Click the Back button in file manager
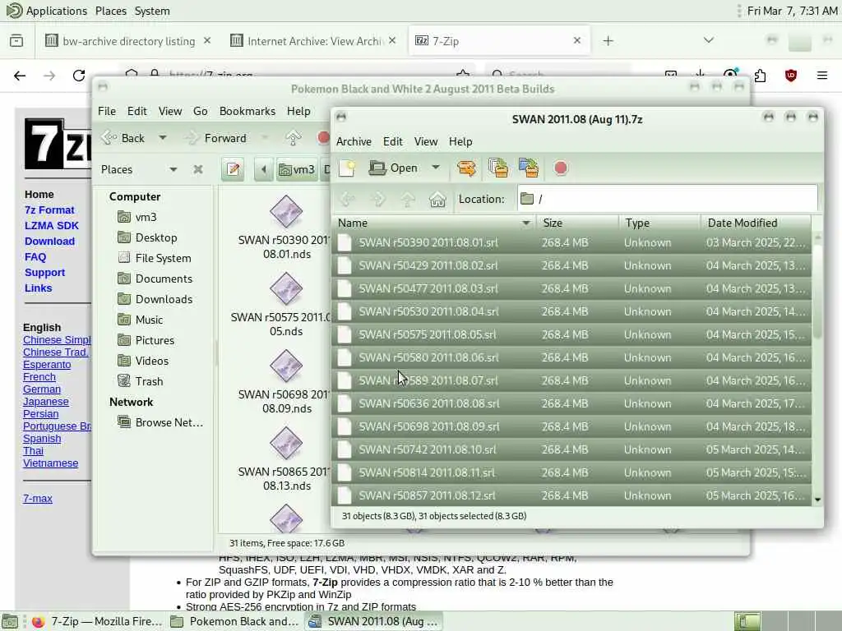The height and width of the screenshot is (631, 842). 124,138
